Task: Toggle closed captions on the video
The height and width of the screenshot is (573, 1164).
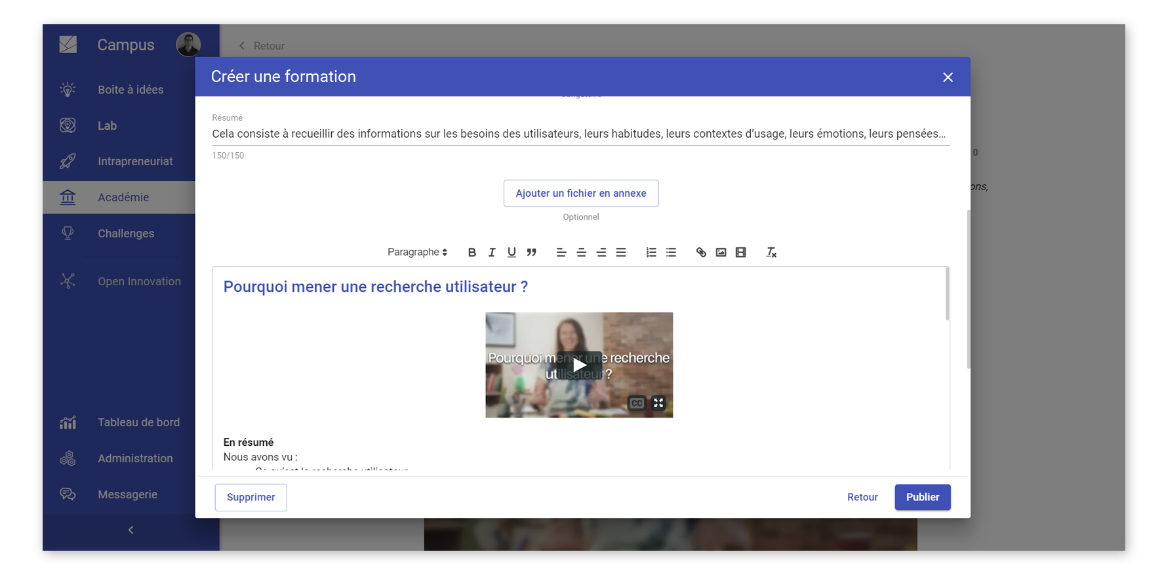Action: click(x=636, y=403)
